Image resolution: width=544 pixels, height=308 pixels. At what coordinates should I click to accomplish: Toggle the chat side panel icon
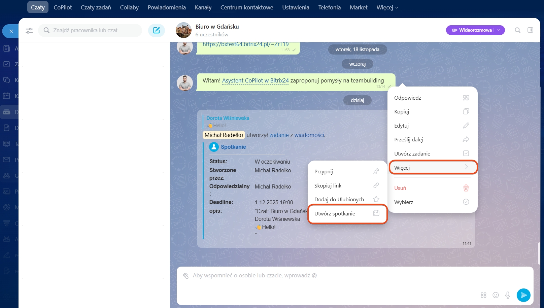click(531, 30)
